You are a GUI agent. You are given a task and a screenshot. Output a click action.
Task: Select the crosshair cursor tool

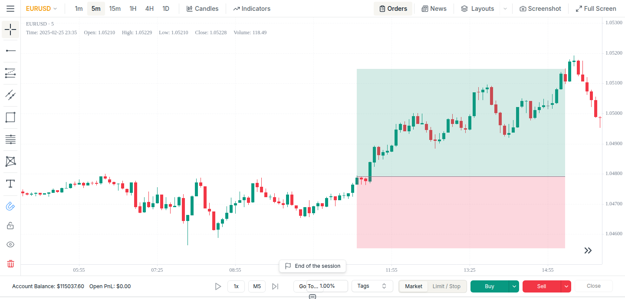[10, 29]
